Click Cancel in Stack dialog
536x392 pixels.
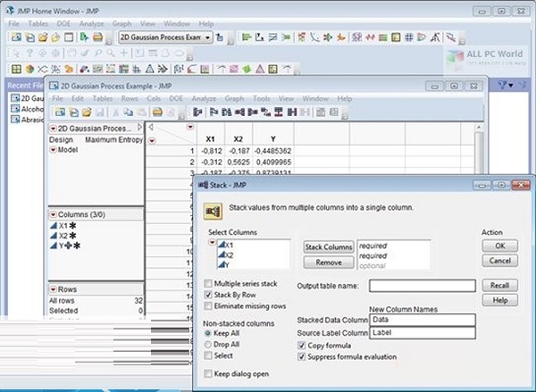[499, 261]
